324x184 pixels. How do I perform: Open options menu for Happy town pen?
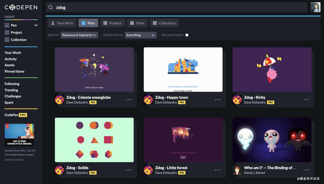point(217,99)
